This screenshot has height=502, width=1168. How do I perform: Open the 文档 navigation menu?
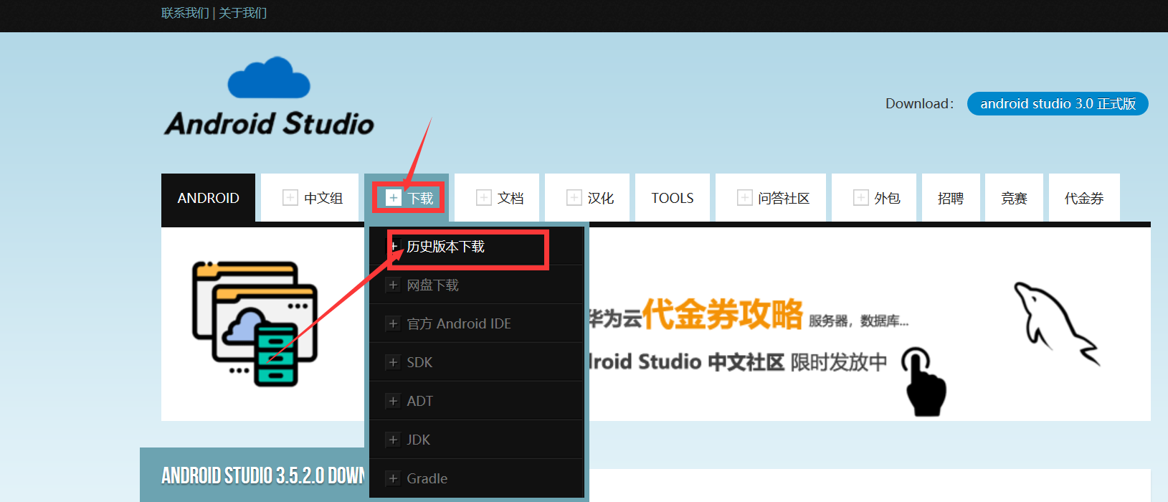coord(497,198)
